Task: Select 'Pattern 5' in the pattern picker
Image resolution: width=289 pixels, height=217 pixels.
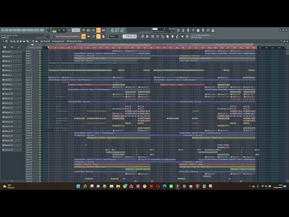Action: tap(12, 71)
